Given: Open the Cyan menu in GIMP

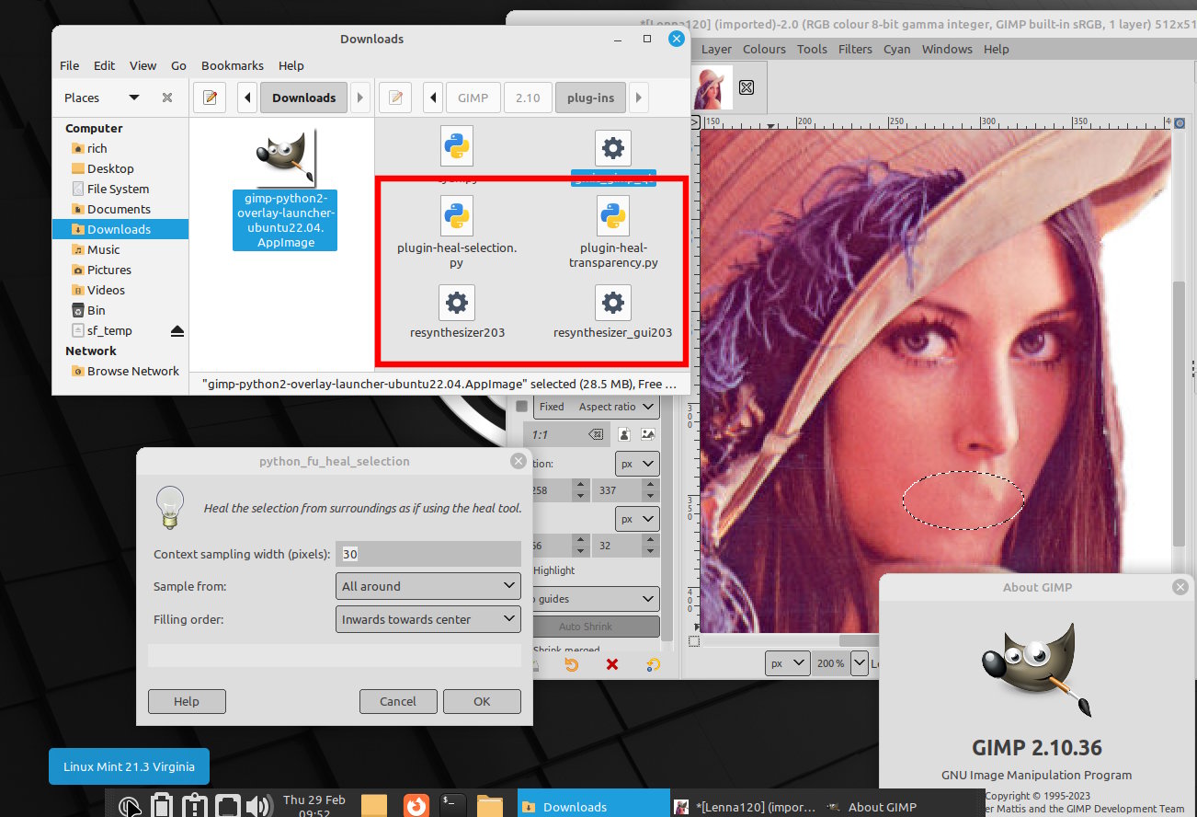Looking at the screenshot, I should 897,49.
